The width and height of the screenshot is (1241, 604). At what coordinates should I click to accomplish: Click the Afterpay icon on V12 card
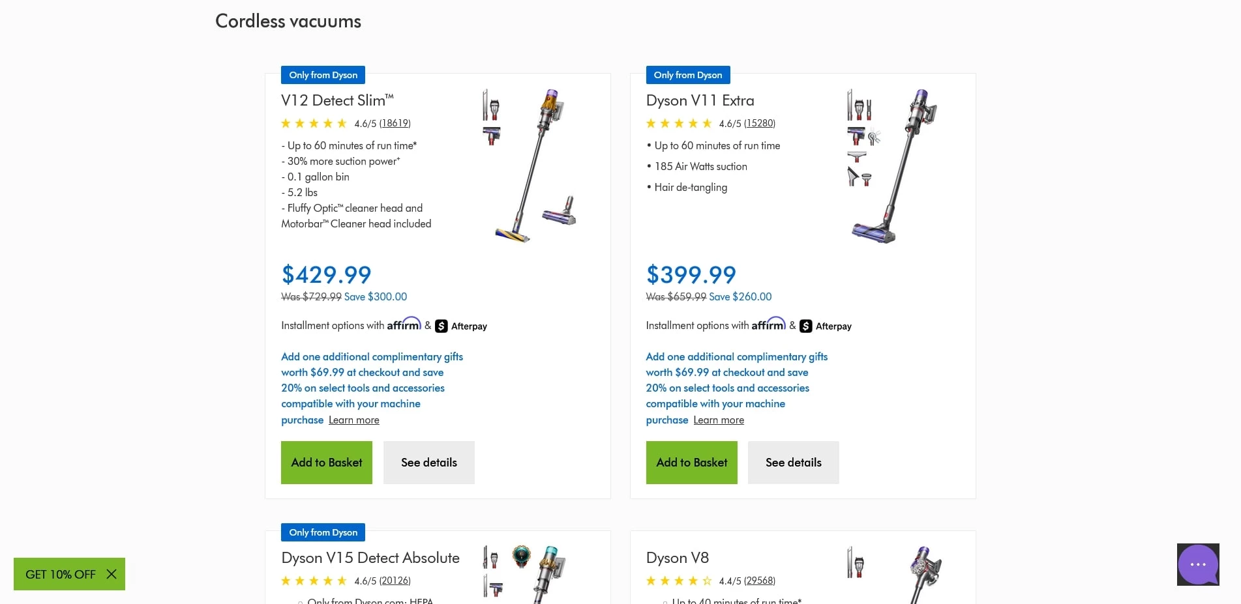coord(441,326)
